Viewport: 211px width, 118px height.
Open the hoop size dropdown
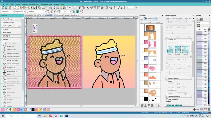13,12
